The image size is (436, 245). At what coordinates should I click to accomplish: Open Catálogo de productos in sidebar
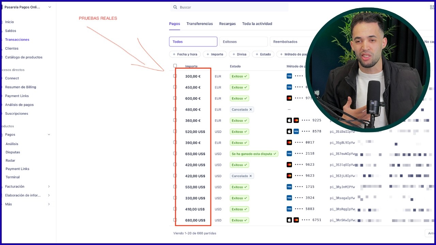[x=24, y=57]
